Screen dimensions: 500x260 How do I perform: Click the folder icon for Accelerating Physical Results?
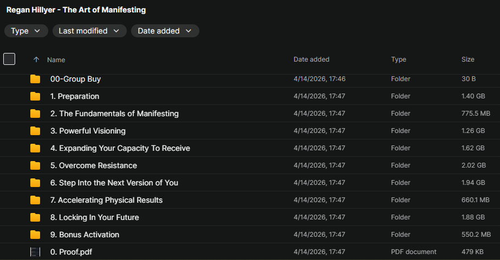(35, 200)
